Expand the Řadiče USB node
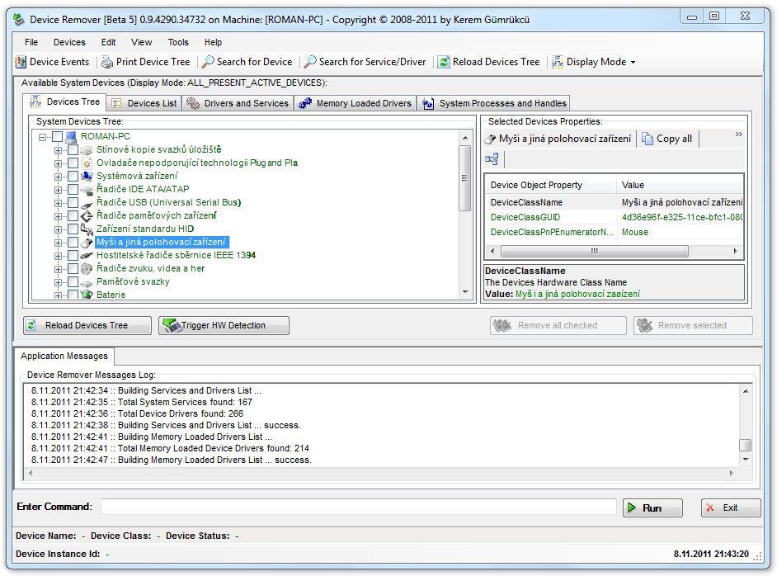The image size is (777, 576). pyautogui.click(x=59, y=203)
